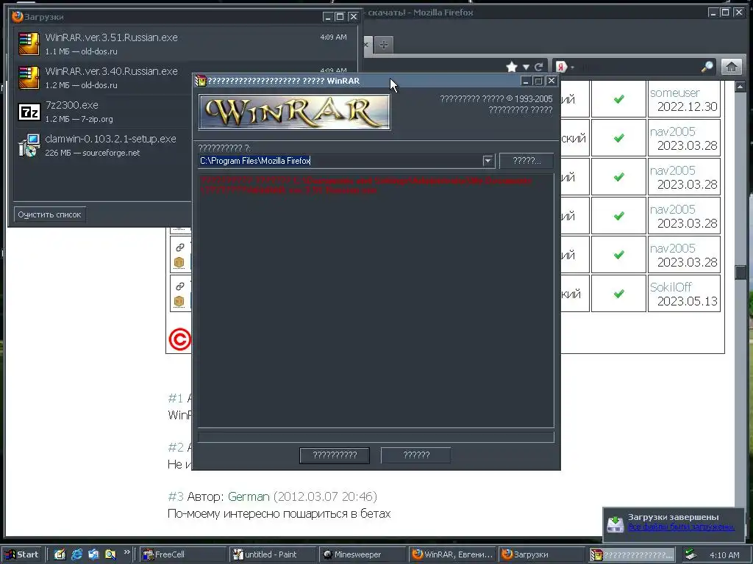
Task: Click the Загрузки завершены notification icon
Action: [615, 523]
